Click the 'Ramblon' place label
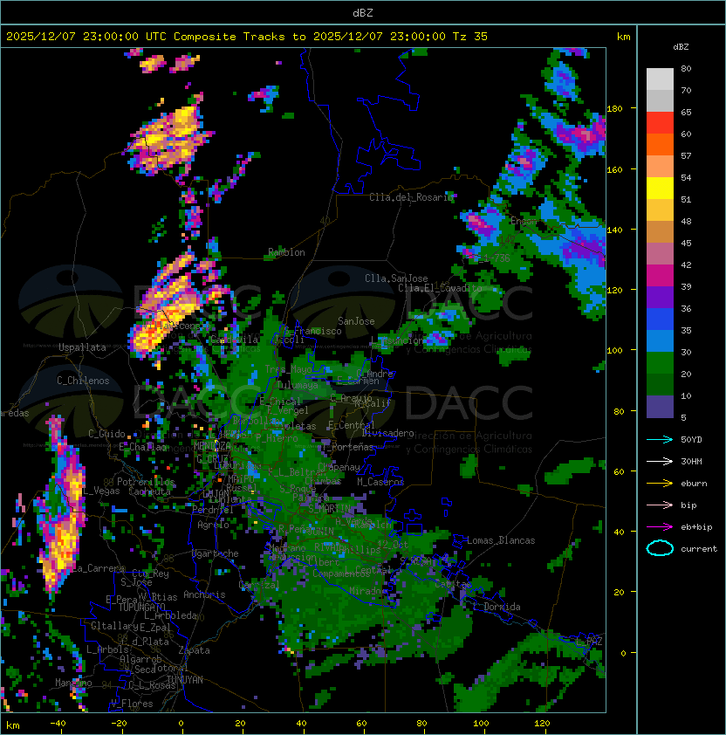The height and width of the screenshot is (735, 726). tap(286, 252)
